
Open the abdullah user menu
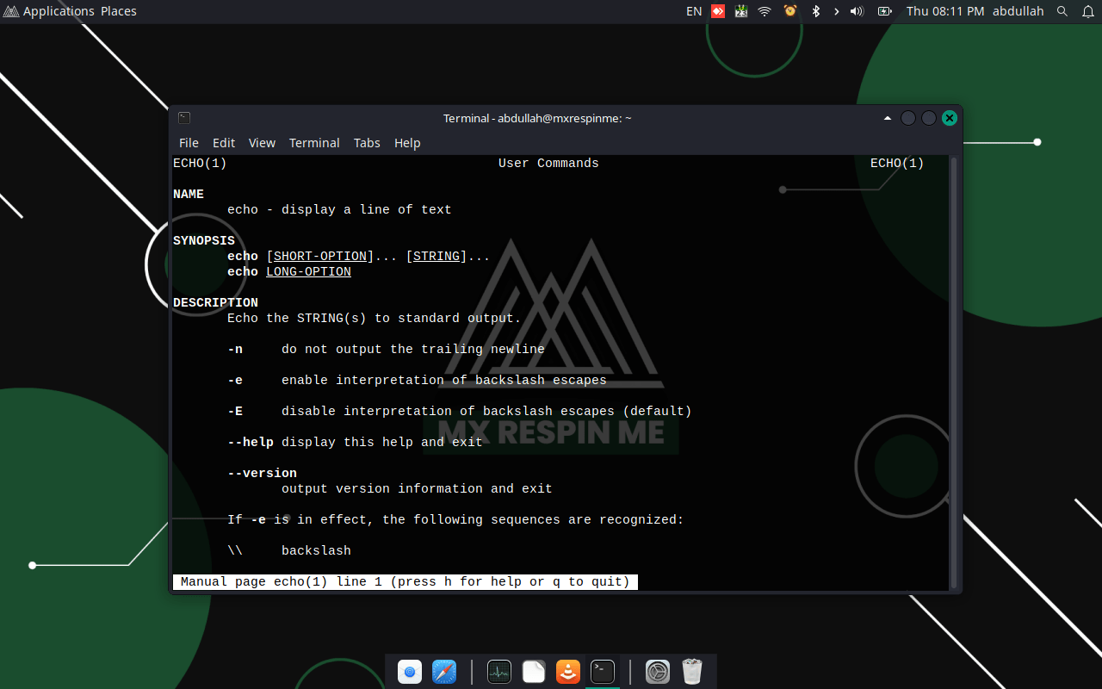tap(1018, 11)
